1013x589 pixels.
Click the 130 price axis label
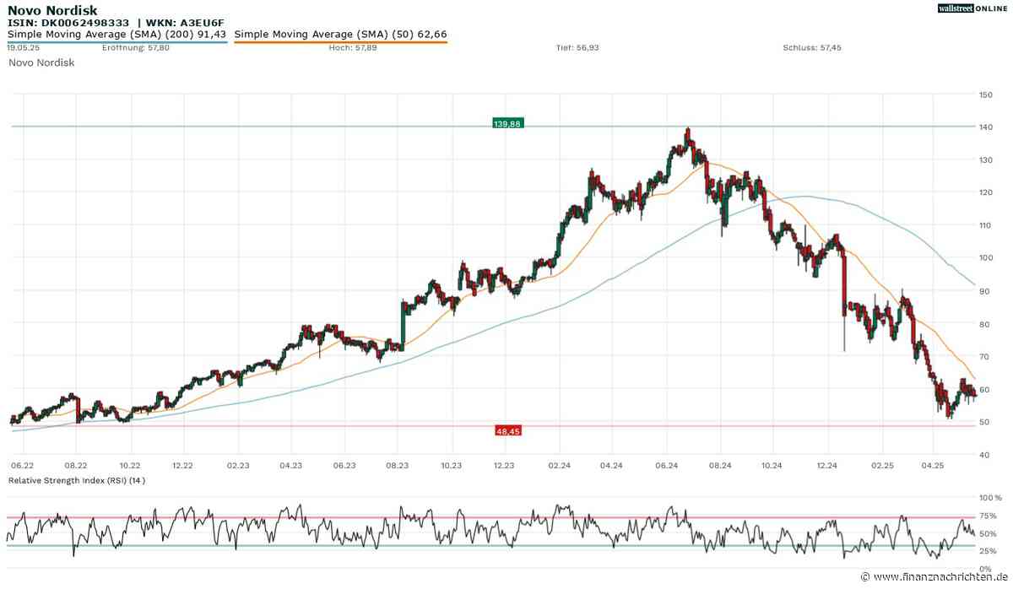point(985,160)
